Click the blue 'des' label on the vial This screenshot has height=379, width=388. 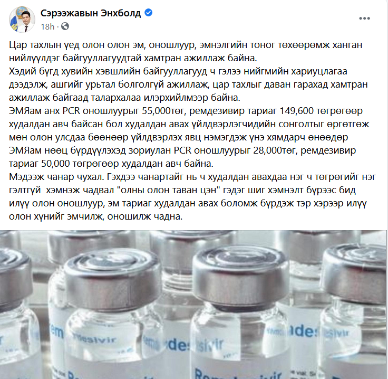[304, 331]
